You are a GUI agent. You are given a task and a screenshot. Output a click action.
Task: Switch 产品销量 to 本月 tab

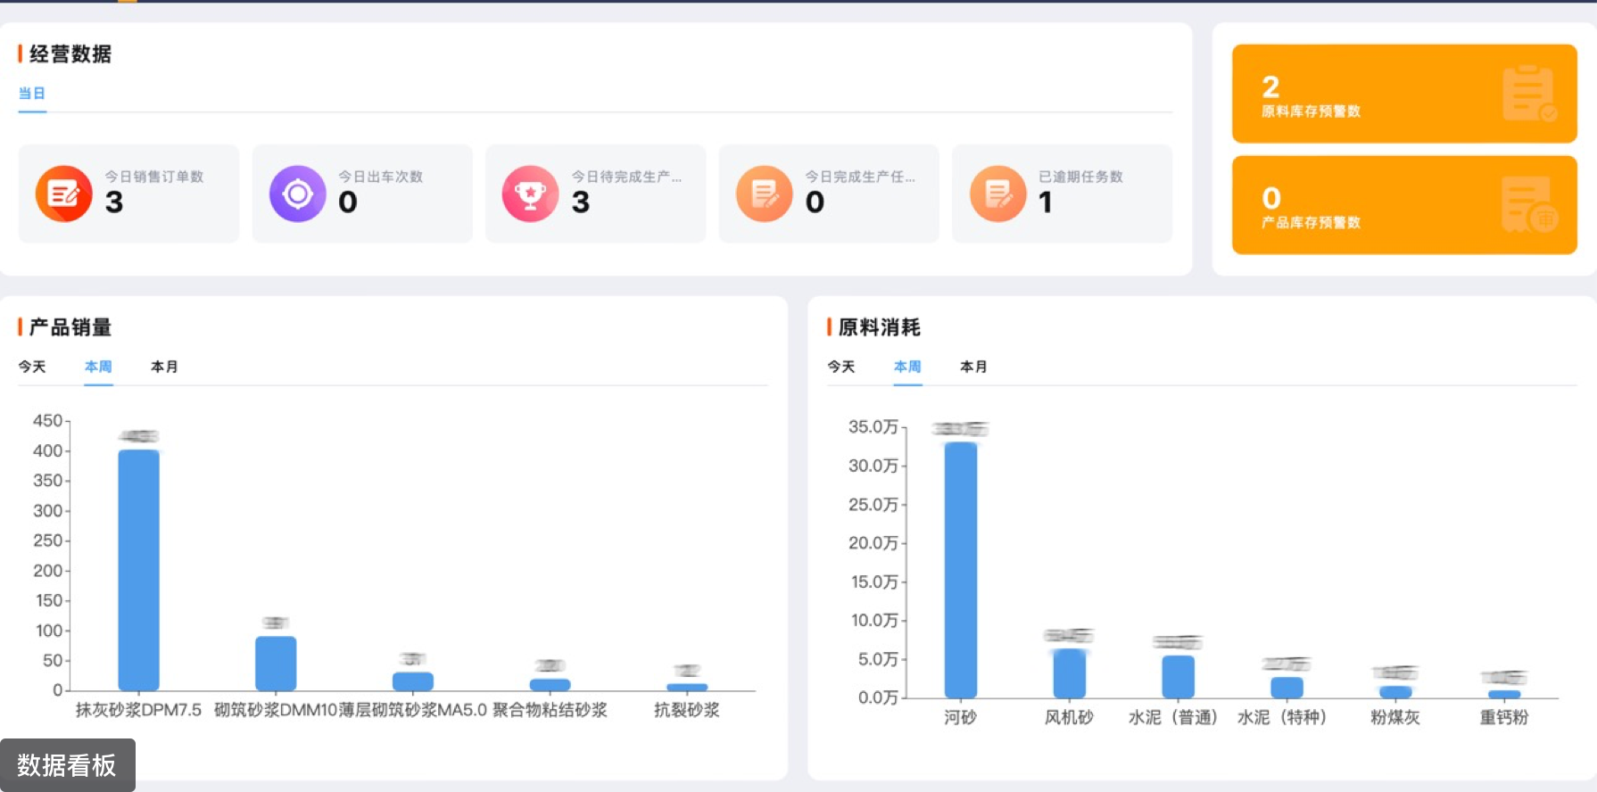[164, 367]
